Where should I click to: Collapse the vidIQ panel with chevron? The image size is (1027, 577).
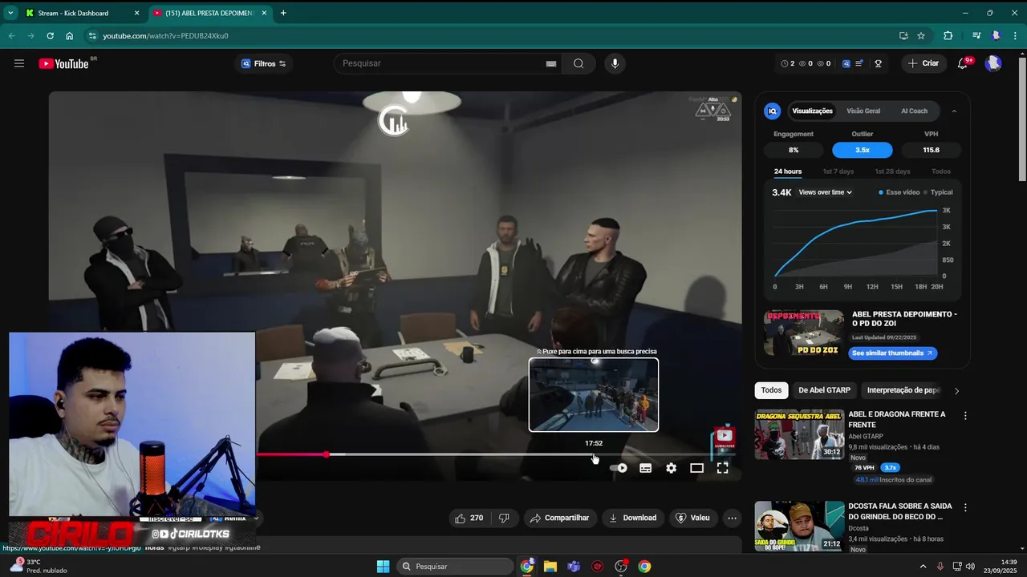tap(954, 111)
